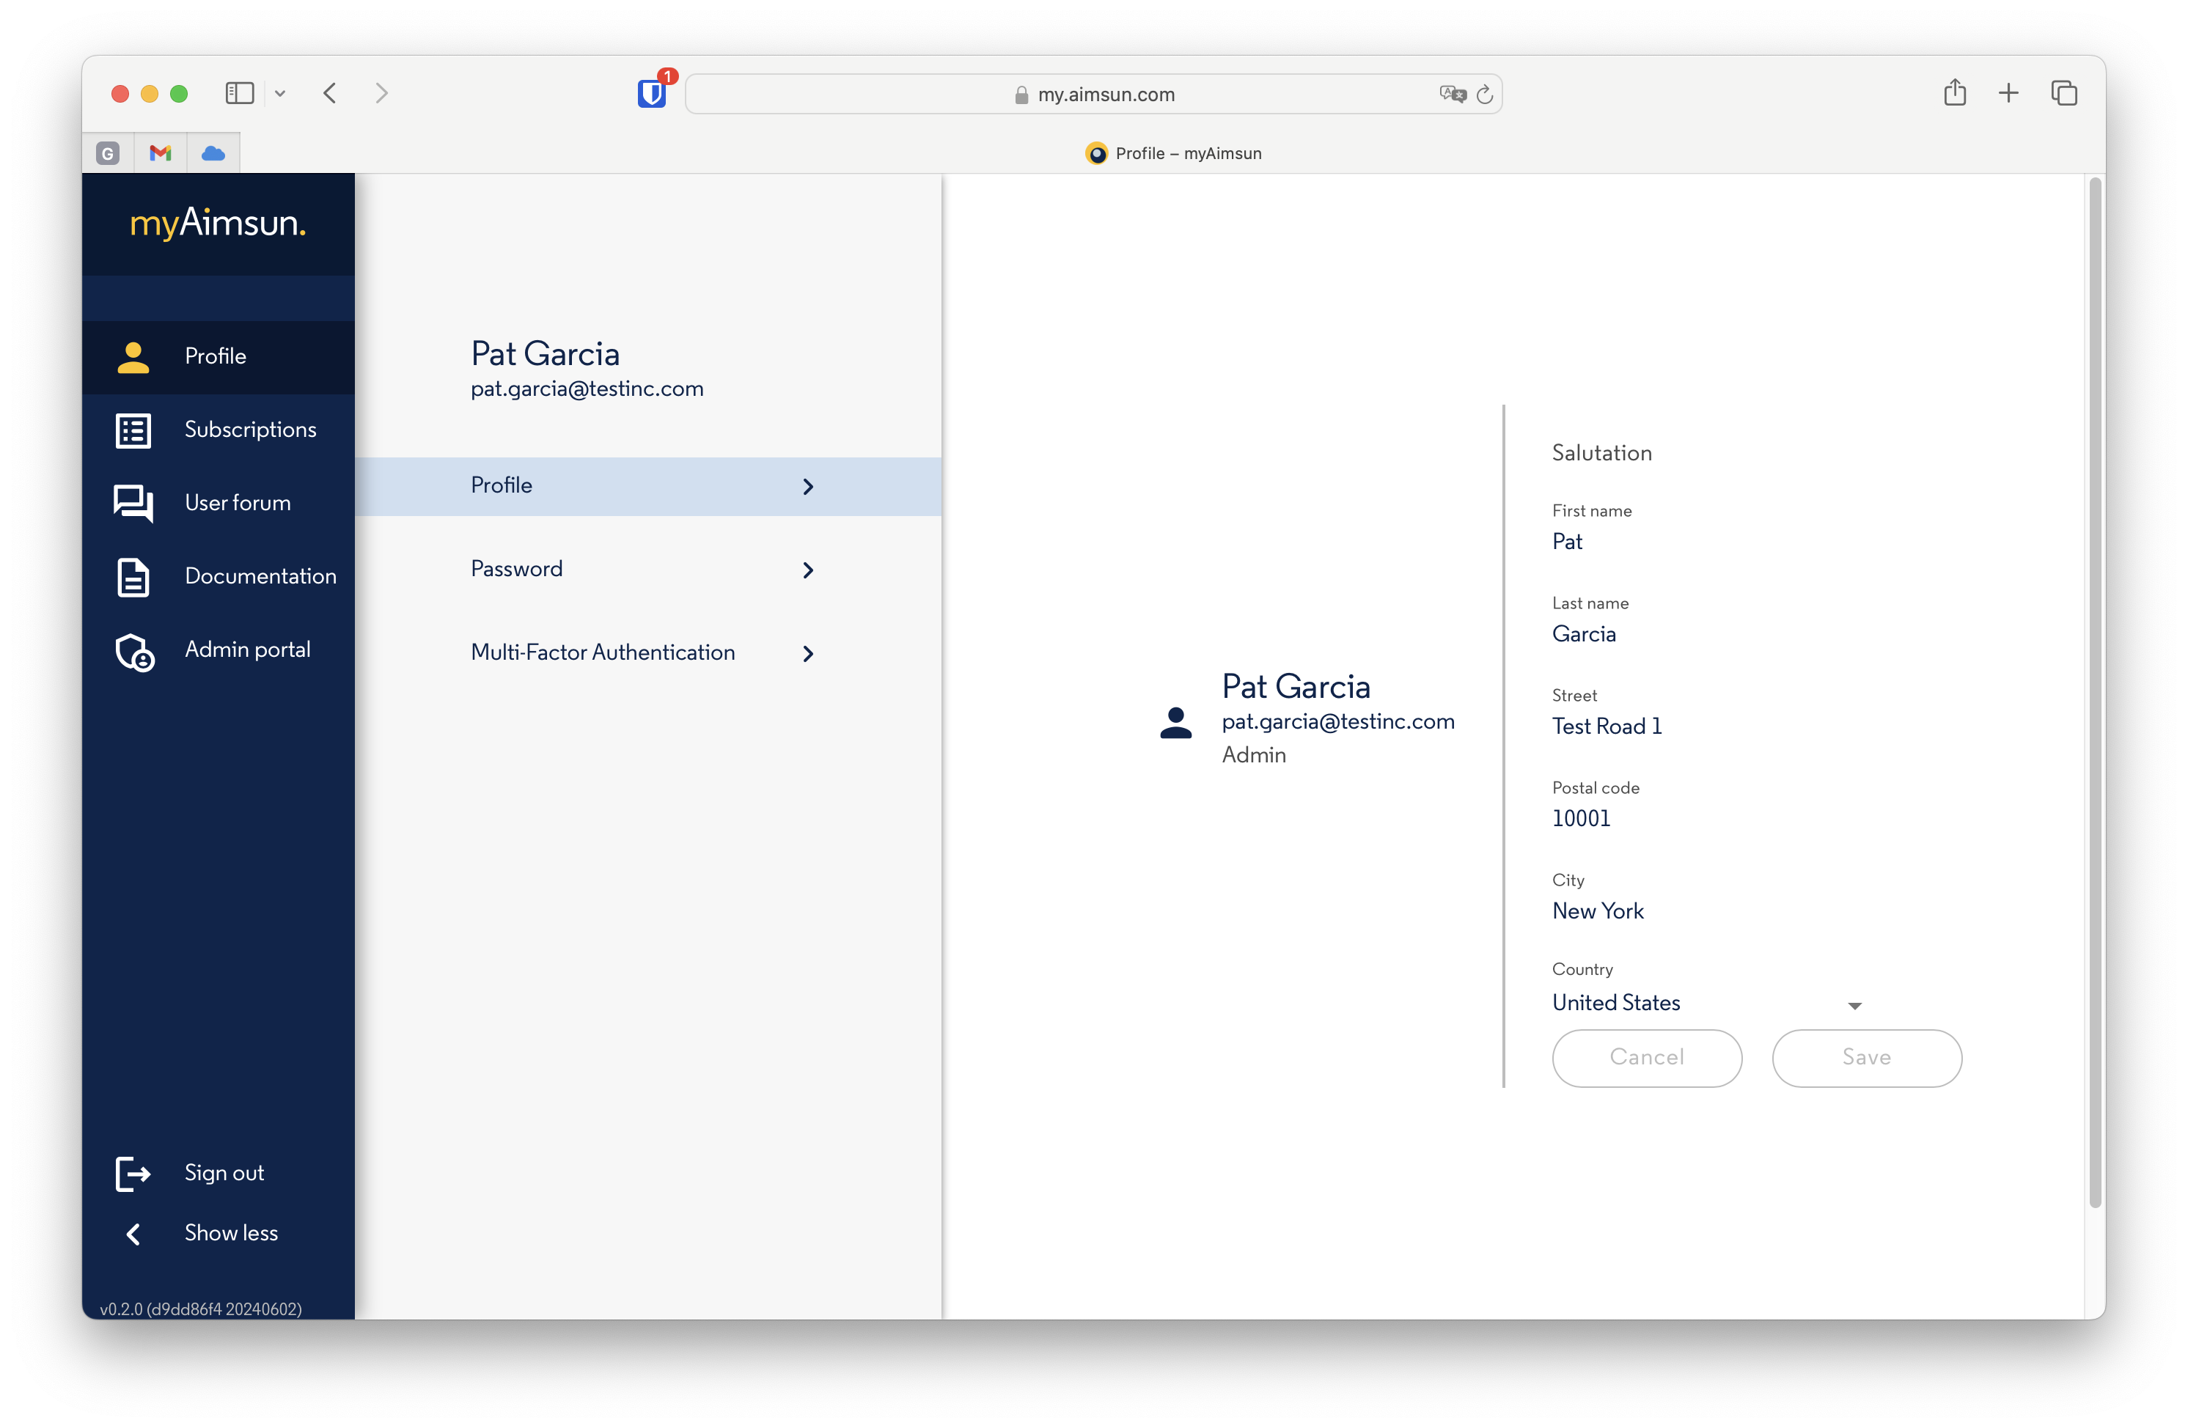Screen dimensions: 2188x1428
Task: Expand Multi-Factor Authentication chevron
Action: [x=807, y=653]
